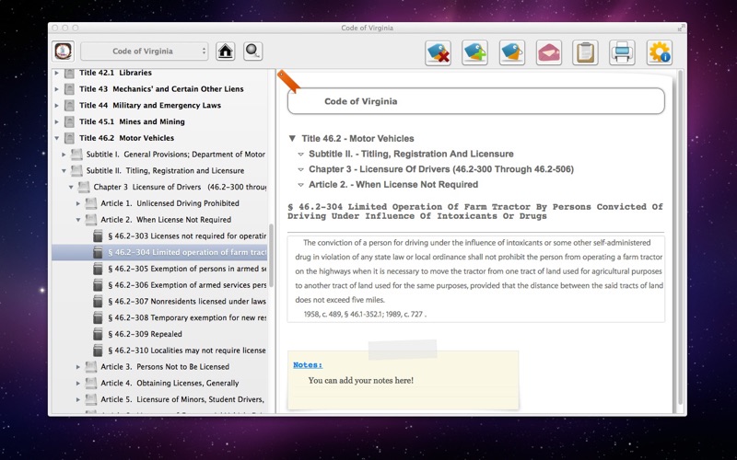The image size is (737, 460).
Task: Toggle fullscreen via window corner arrows icon
Action: pos(681,29)
